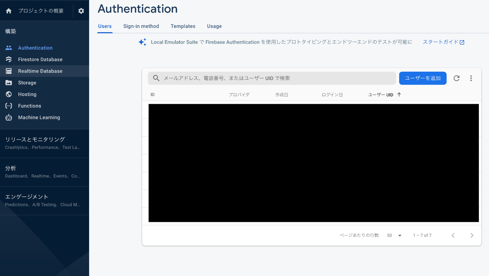Refresh the users list
Viewport: 489px width, 276px height.
coord(457,78)
